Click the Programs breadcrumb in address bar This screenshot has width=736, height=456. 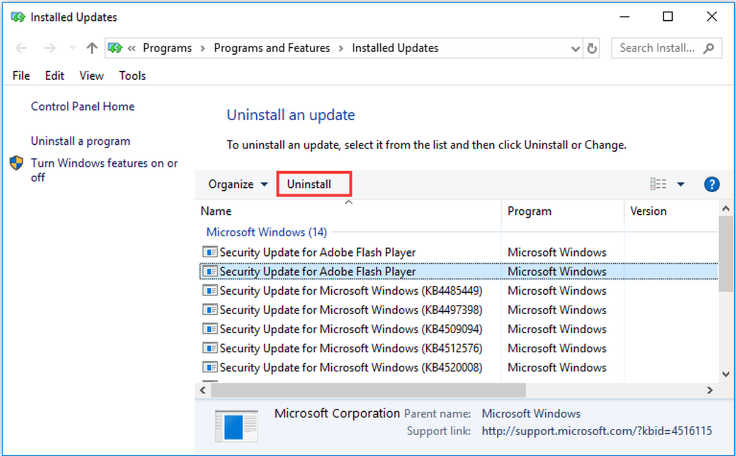tap(167, 48)
